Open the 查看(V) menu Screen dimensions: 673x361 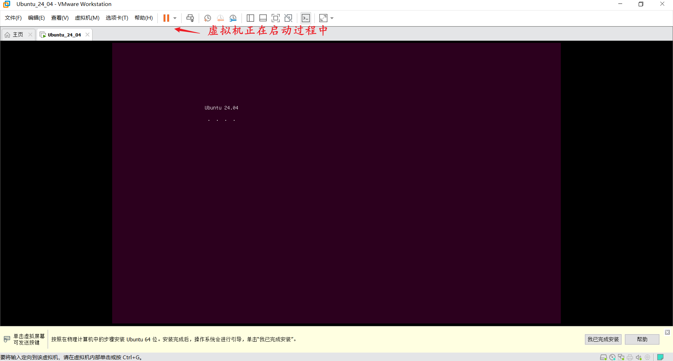(x=60, y=18)
